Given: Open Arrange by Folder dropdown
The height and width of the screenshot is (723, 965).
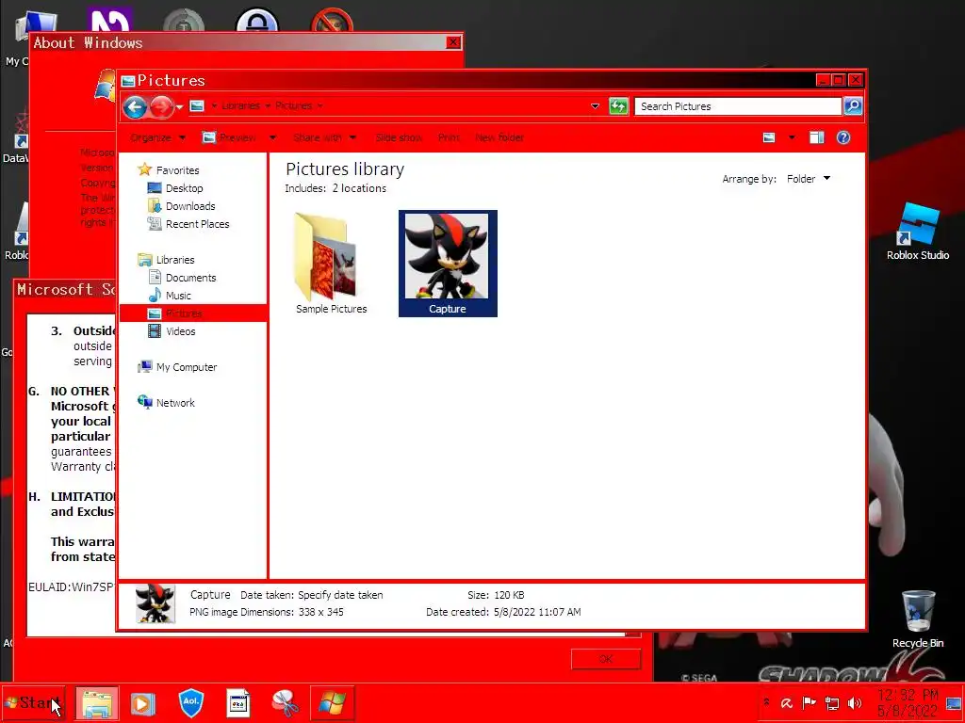Looking at the screenshot, I should tap(808, 179).
